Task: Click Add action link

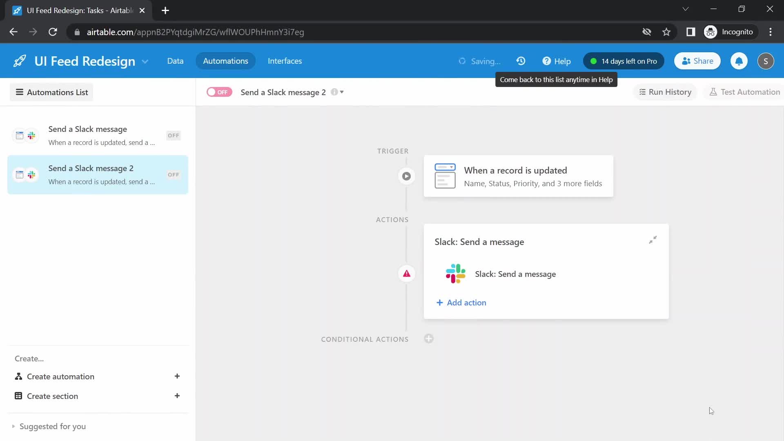Action: [x=461, y=303]
